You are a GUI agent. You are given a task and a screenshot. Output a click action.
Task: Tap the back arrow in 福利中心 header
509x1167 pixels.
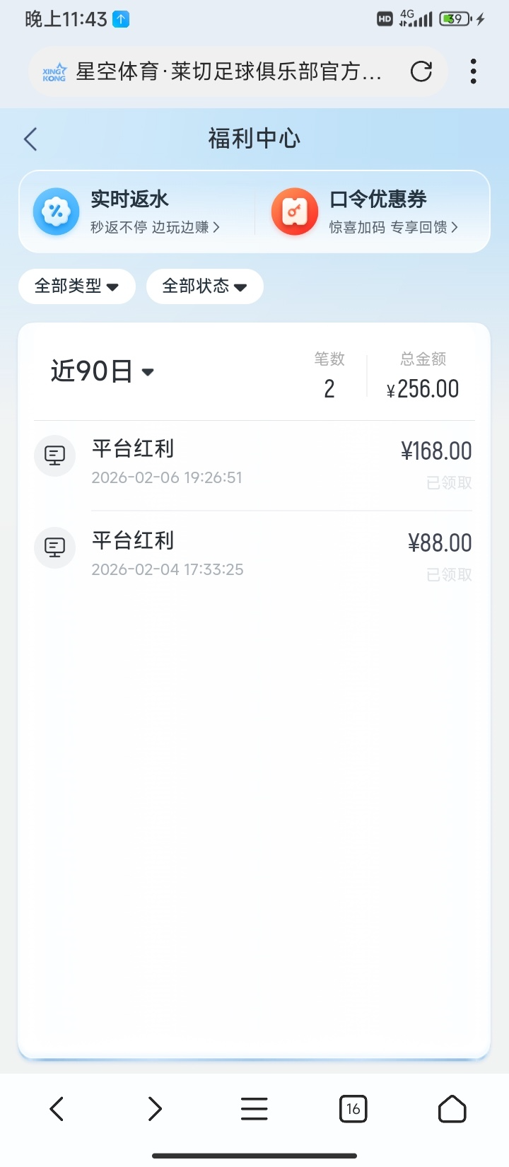coord(30,139)
